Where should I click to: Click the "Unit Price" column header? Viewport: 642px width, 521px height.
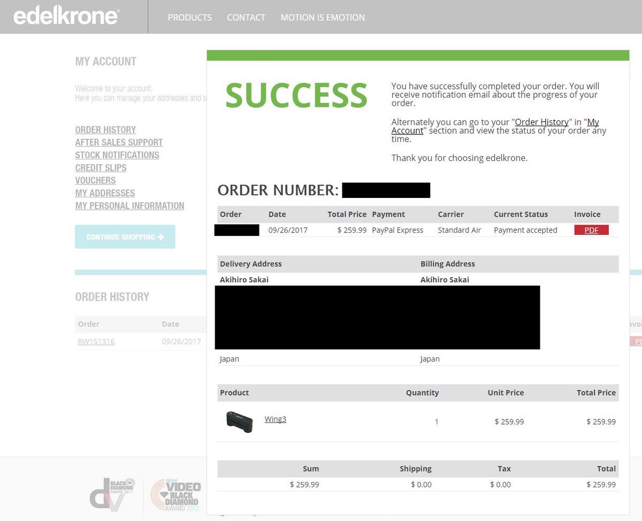pyautogui.click(x=506, y=393)
